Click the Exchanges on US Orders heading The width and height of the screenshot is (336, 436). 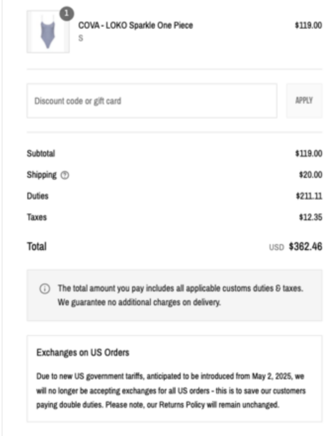[83, 353]
